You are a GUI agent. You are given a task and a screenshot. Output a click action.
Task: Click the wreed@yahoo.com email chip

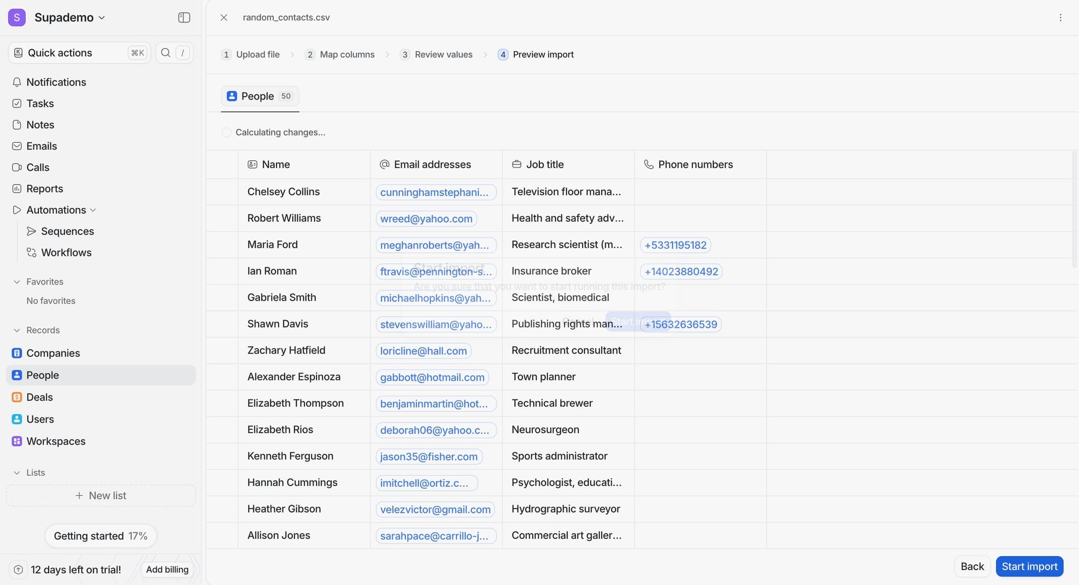coord(426,219)
